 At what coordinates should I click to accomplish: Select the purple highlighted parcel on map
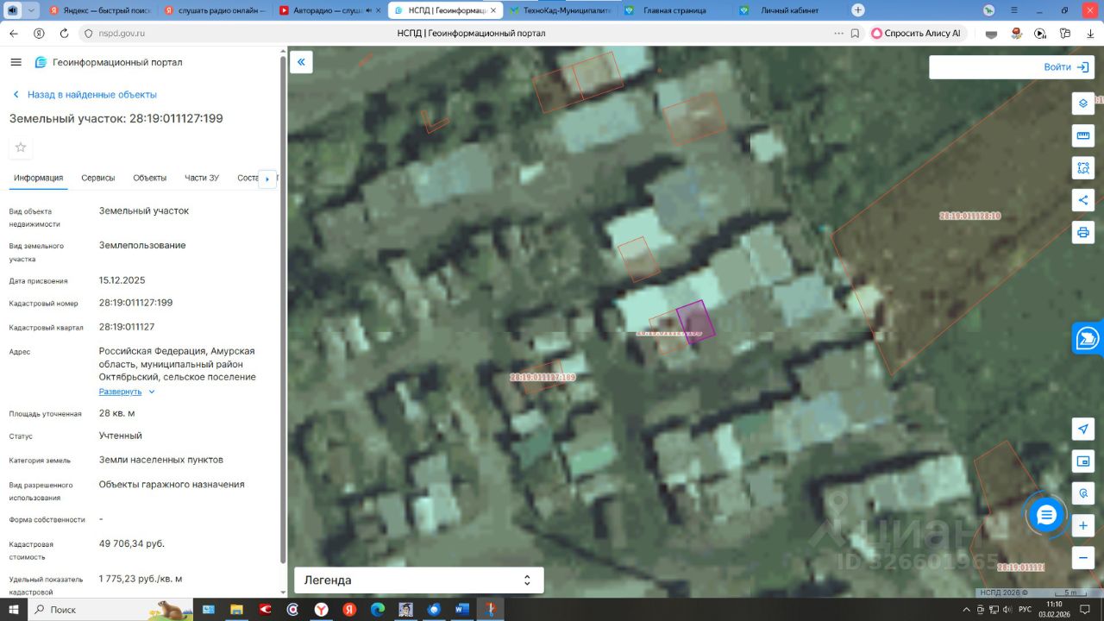[x=696, y=322]
